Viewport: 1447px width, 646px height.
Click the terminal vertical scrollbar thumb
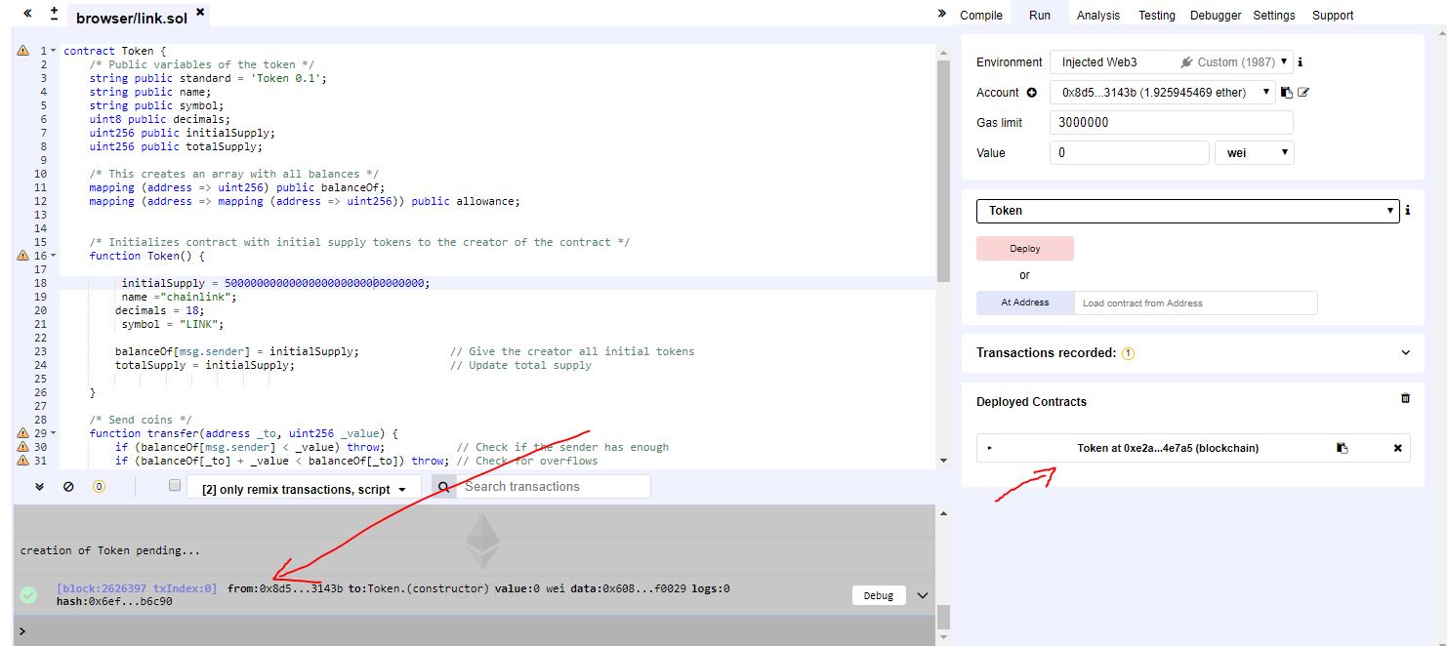click(x=942, y=617)
